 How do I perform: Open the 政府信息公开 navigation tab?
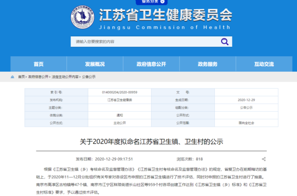pos(151,64)
